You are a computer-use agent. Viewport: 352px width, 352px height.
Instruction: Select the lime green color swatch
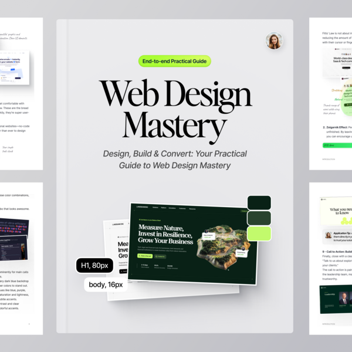click(259, 233)
